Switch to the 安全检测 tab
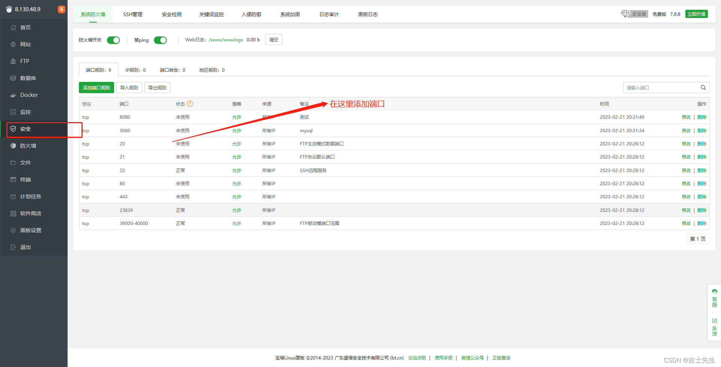721x367 pixels. (x=172, y=14)
